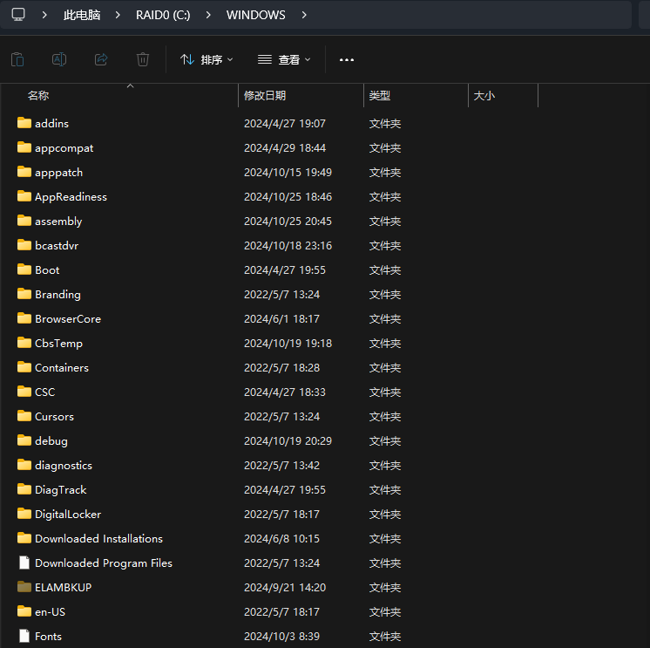Click the bcastdvr folder icon
650x648 pixels.
[24, 245]
